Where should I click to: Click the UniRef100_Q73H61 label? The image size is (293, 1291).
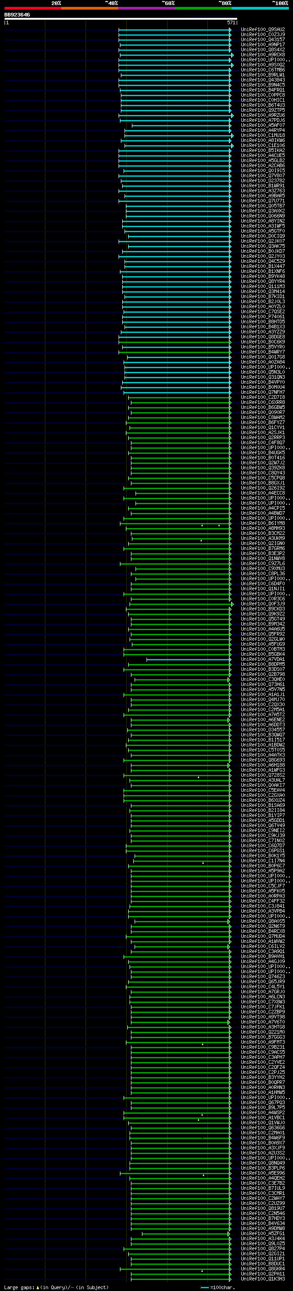[x=263, y=685]
